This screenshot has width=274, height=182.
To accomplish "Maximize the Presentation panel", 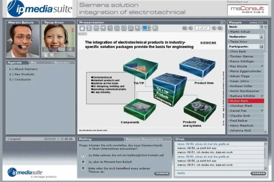I will 222,23.
